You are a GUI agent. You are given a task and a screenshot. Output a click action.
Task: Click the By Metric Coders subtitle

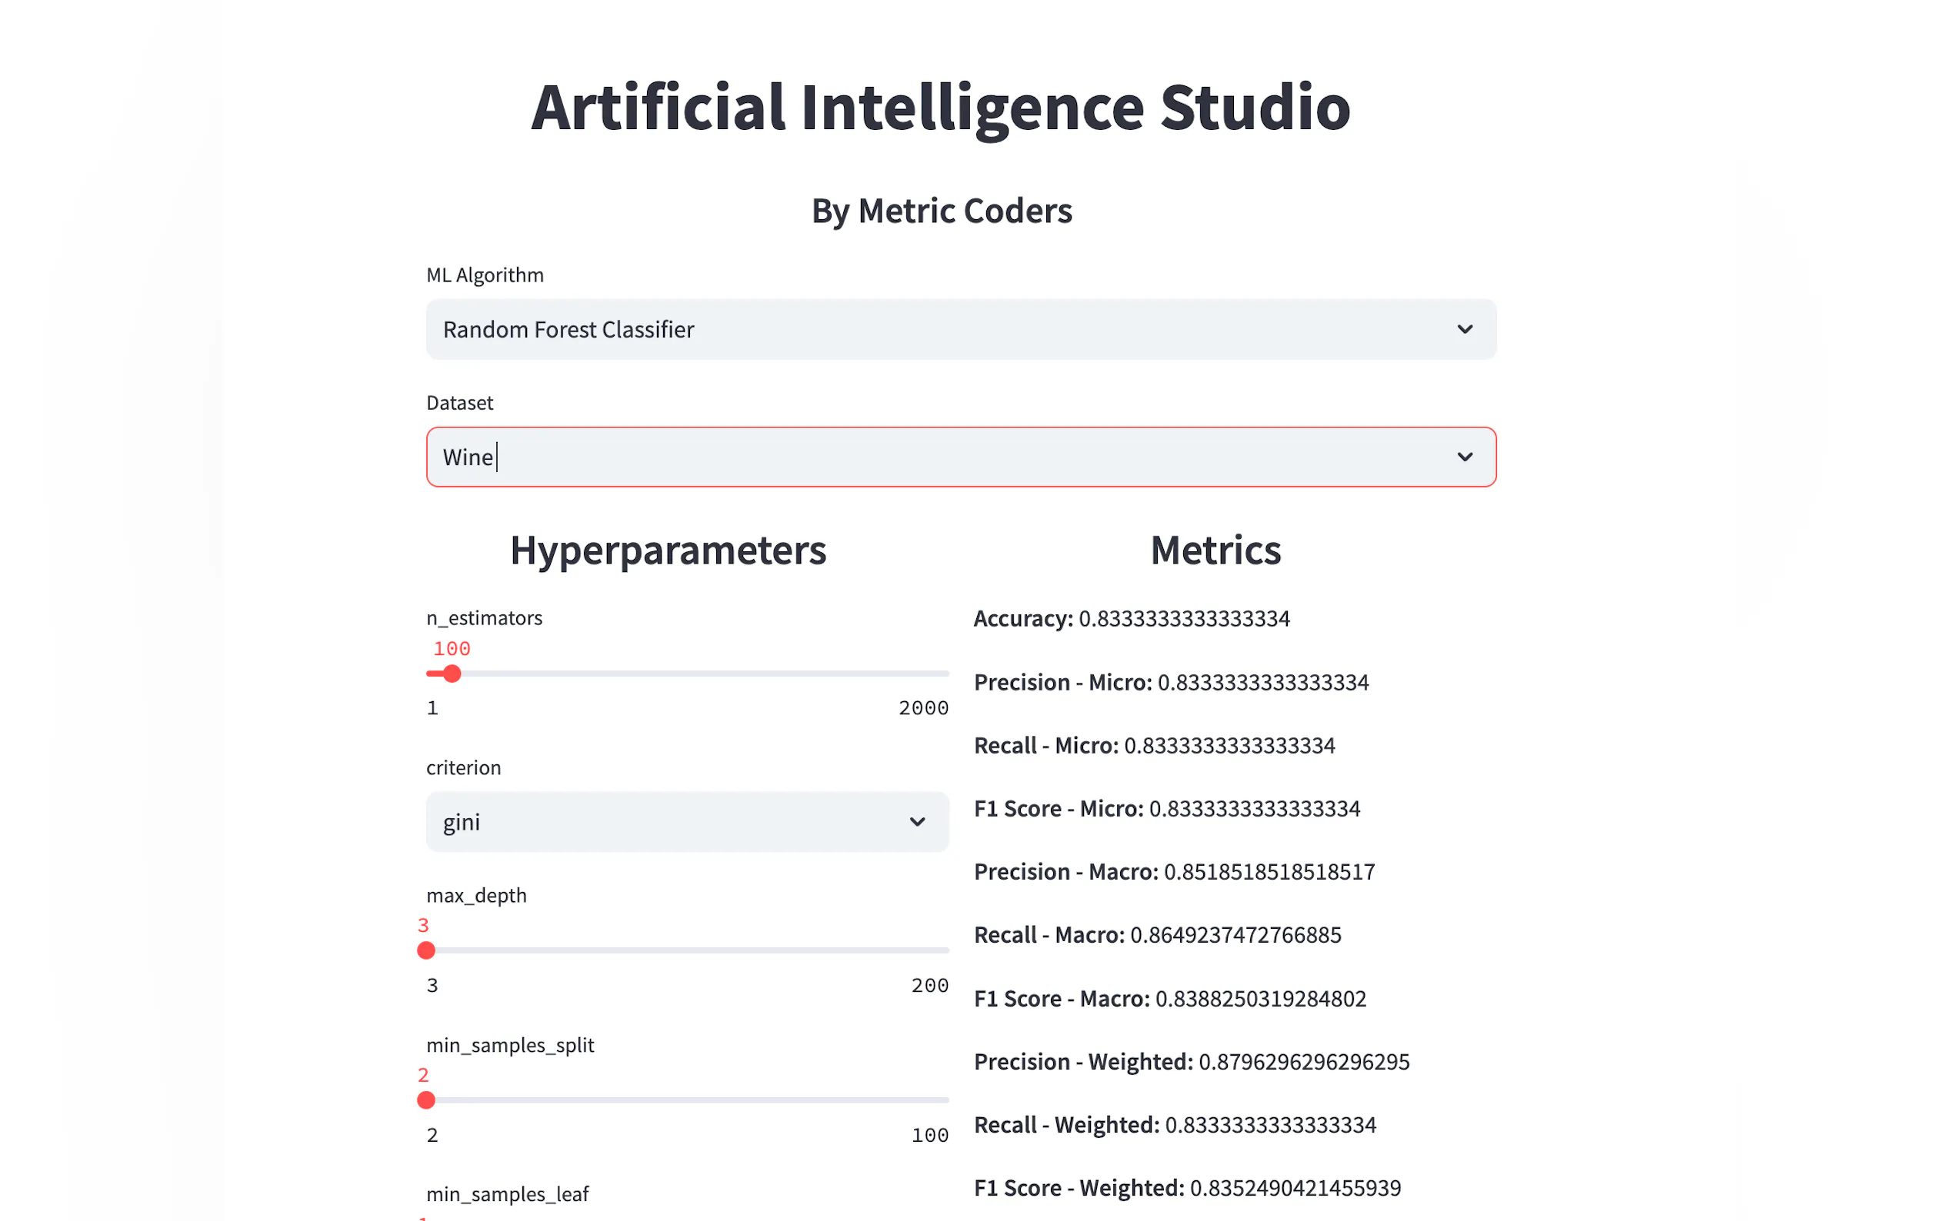coord(942,211)
